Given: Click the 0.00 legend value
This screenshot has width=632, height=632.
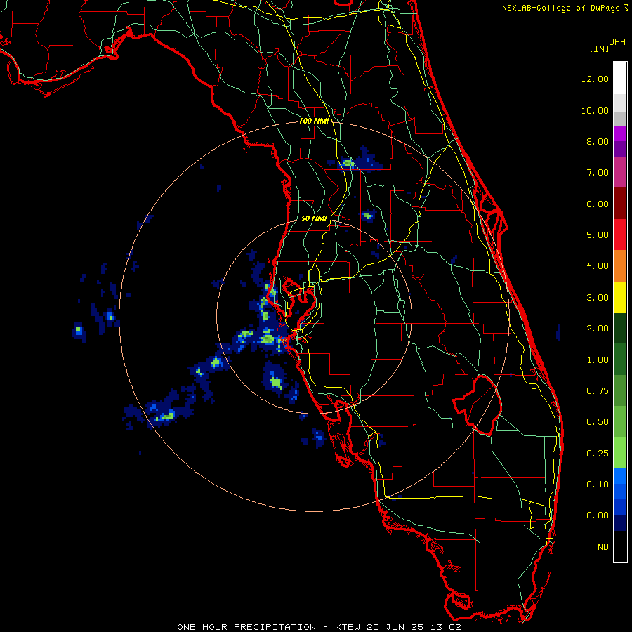Looking at the screenshot, I should [x=598, y=515].
